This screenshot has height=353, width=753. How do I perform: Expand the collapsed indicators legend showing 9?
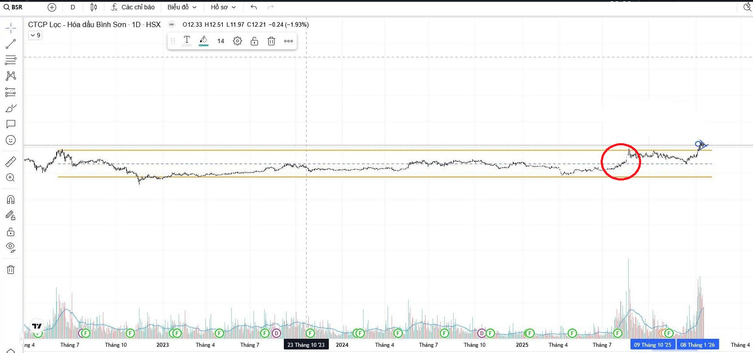click(35, 35)
